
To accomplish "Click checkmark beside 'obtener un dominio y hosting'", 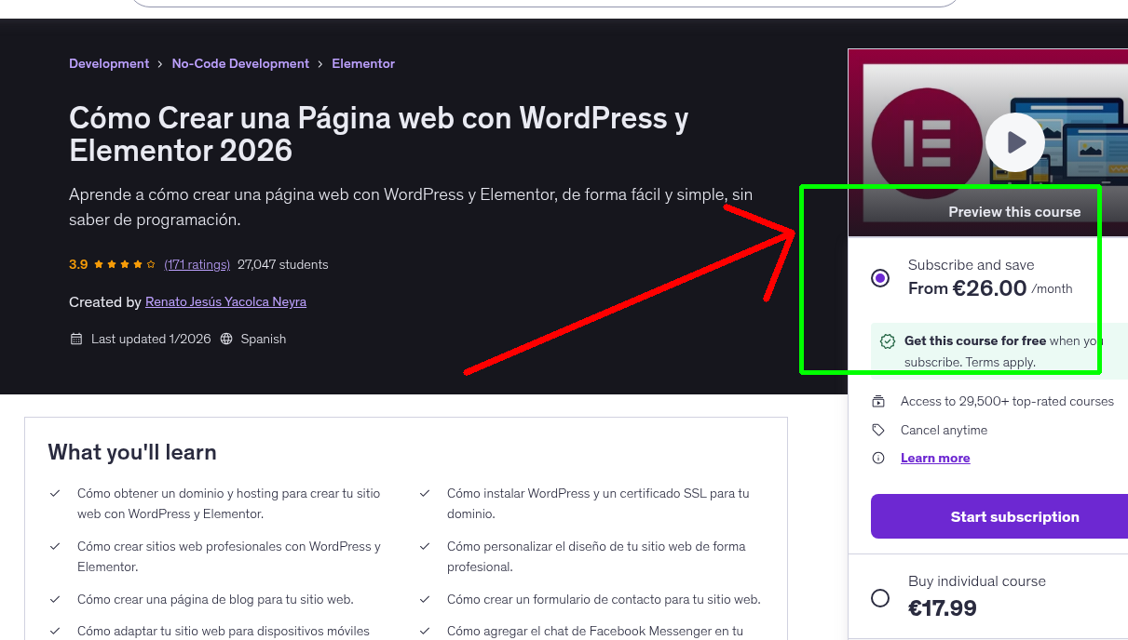I will click(x=55, y=493).
